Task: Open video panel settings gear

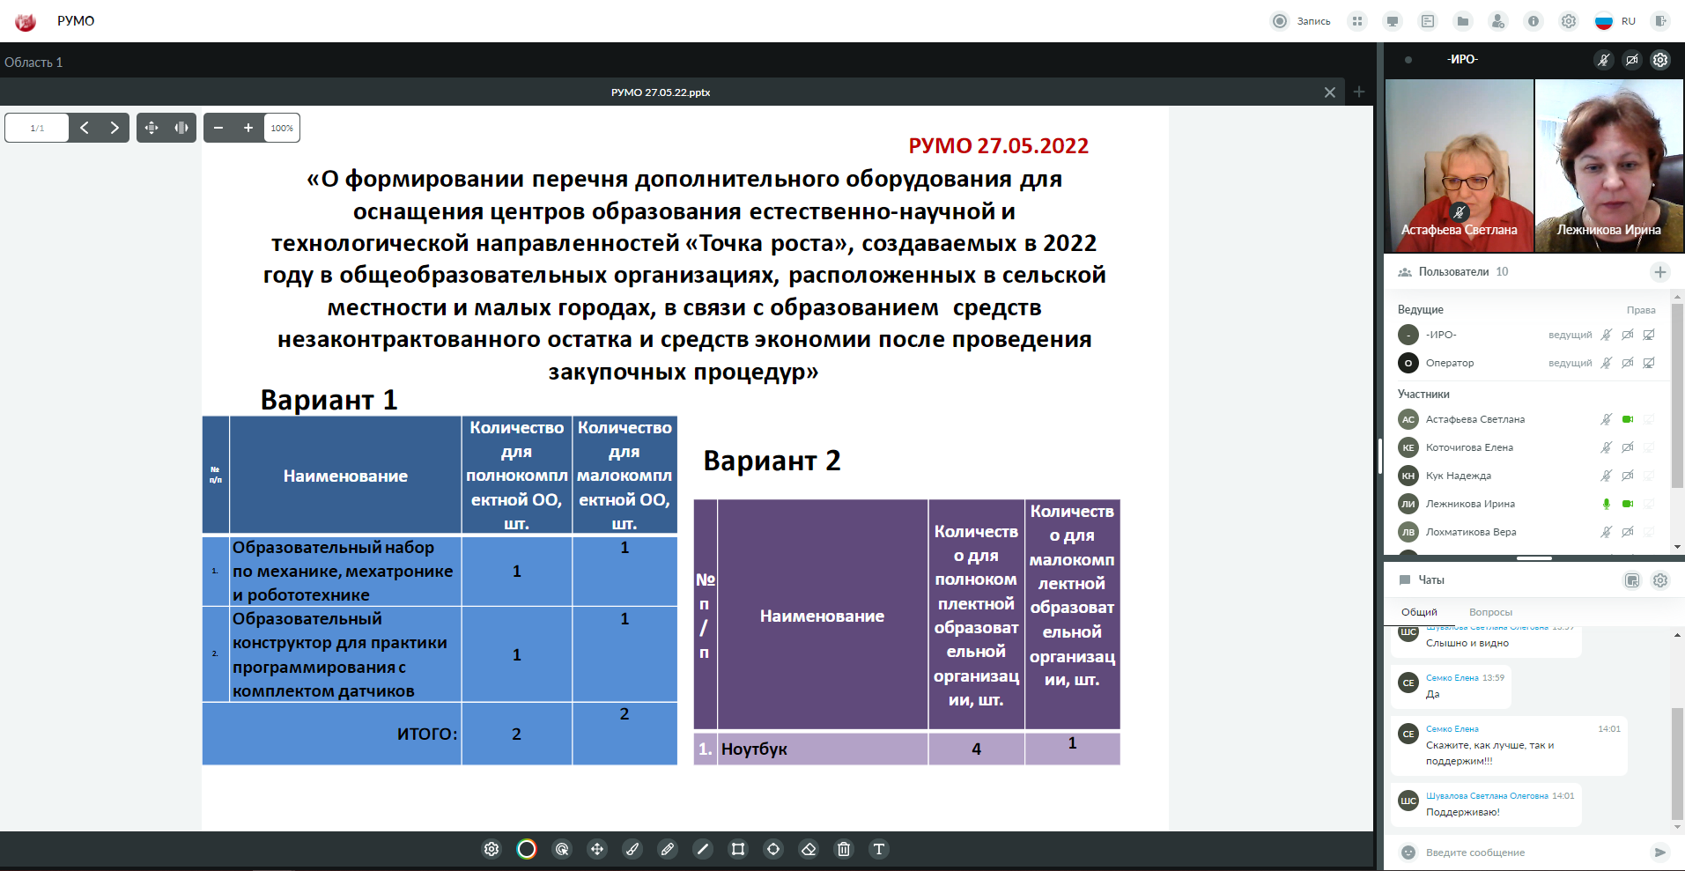Action: point(1660,60)
